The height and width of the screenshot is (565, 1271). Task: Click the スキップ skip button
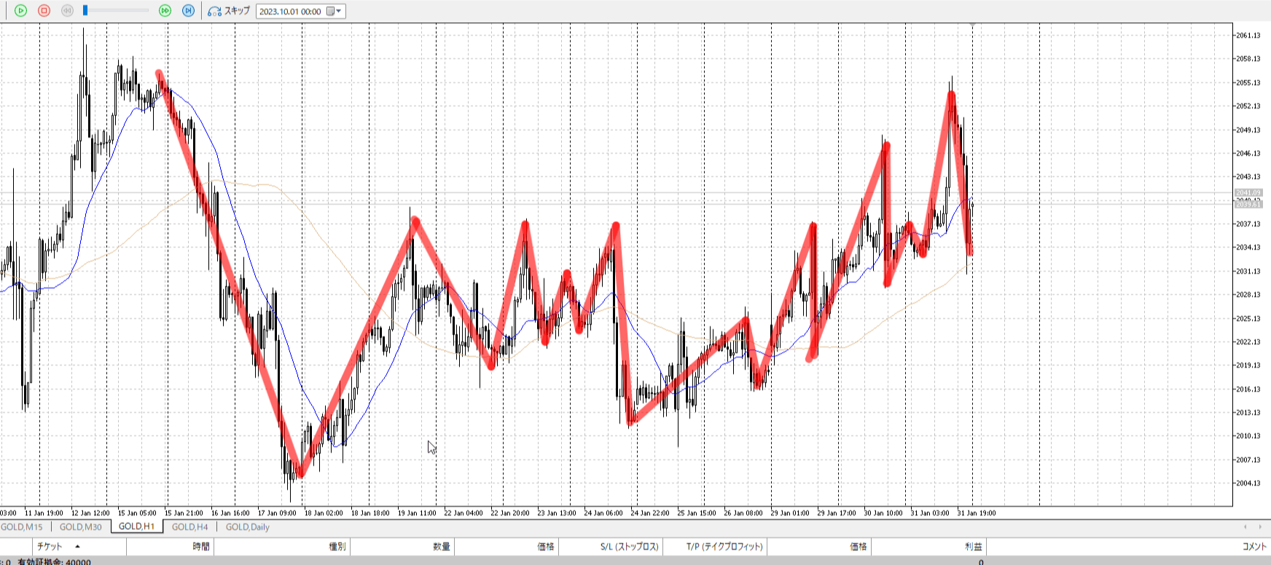[x=229, y=11]
